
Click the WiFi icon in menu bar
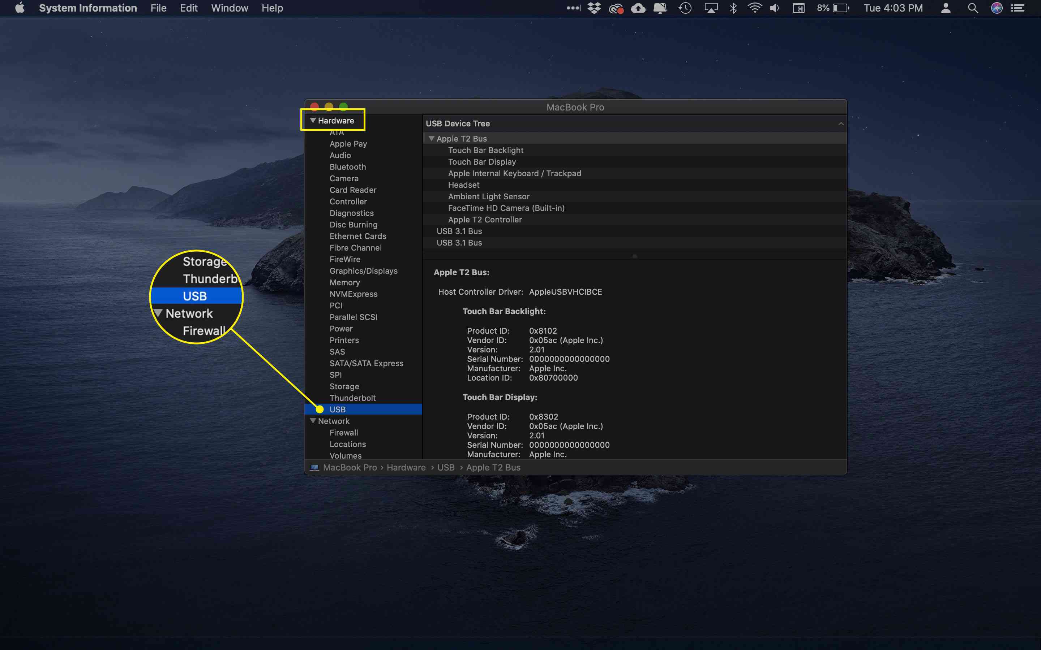pos(754,8)
